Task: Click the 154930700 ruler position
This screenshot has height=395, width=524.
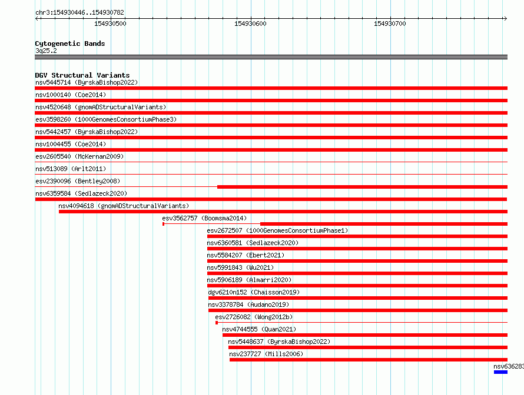Action: tap(390, 24)
